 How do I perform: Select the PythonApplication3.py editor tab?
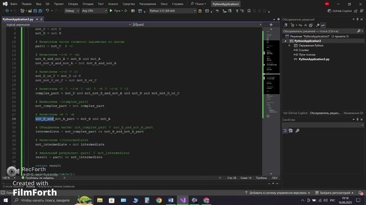[x=18, y=19]
